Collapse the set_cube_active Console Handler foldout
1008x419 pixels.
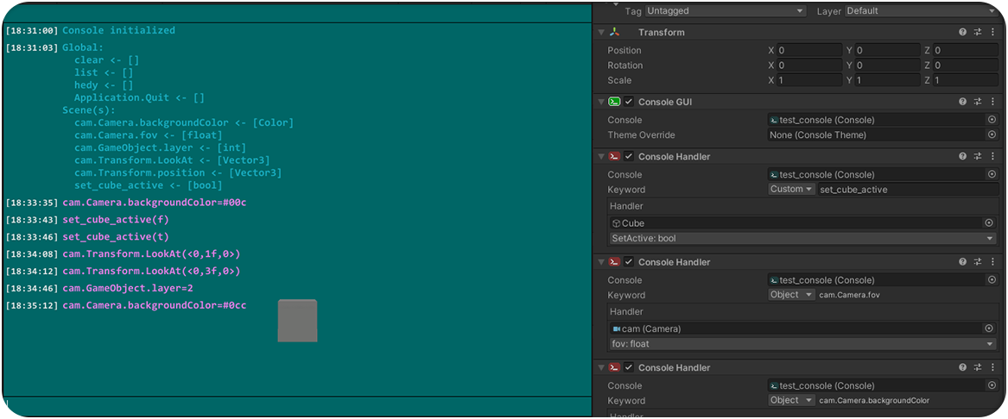[x=601, y=156]
